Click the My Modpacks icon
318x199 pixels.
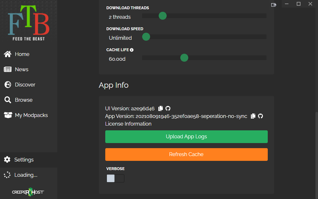(x=7, y=115)
